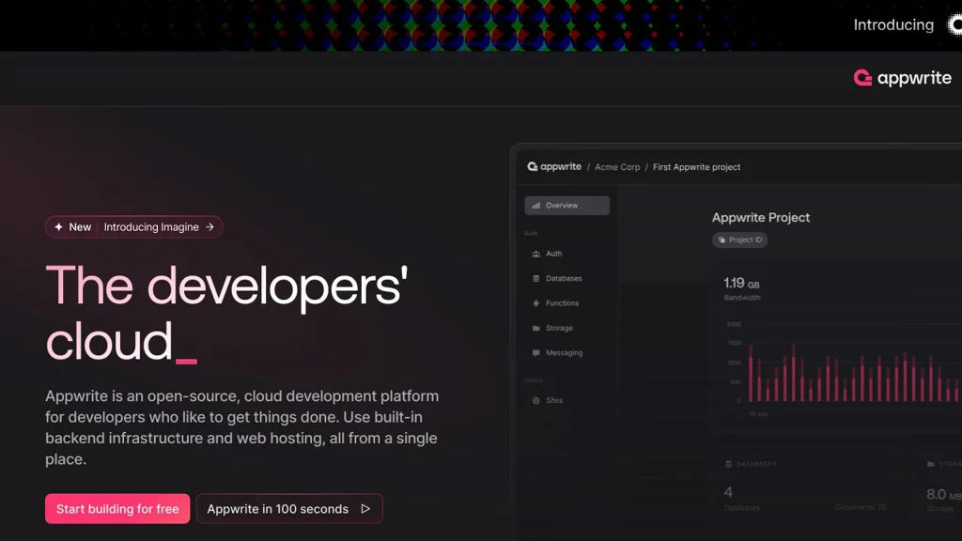
Task: Open the Acme Corp breadcrumb
Action: (617, 166)
